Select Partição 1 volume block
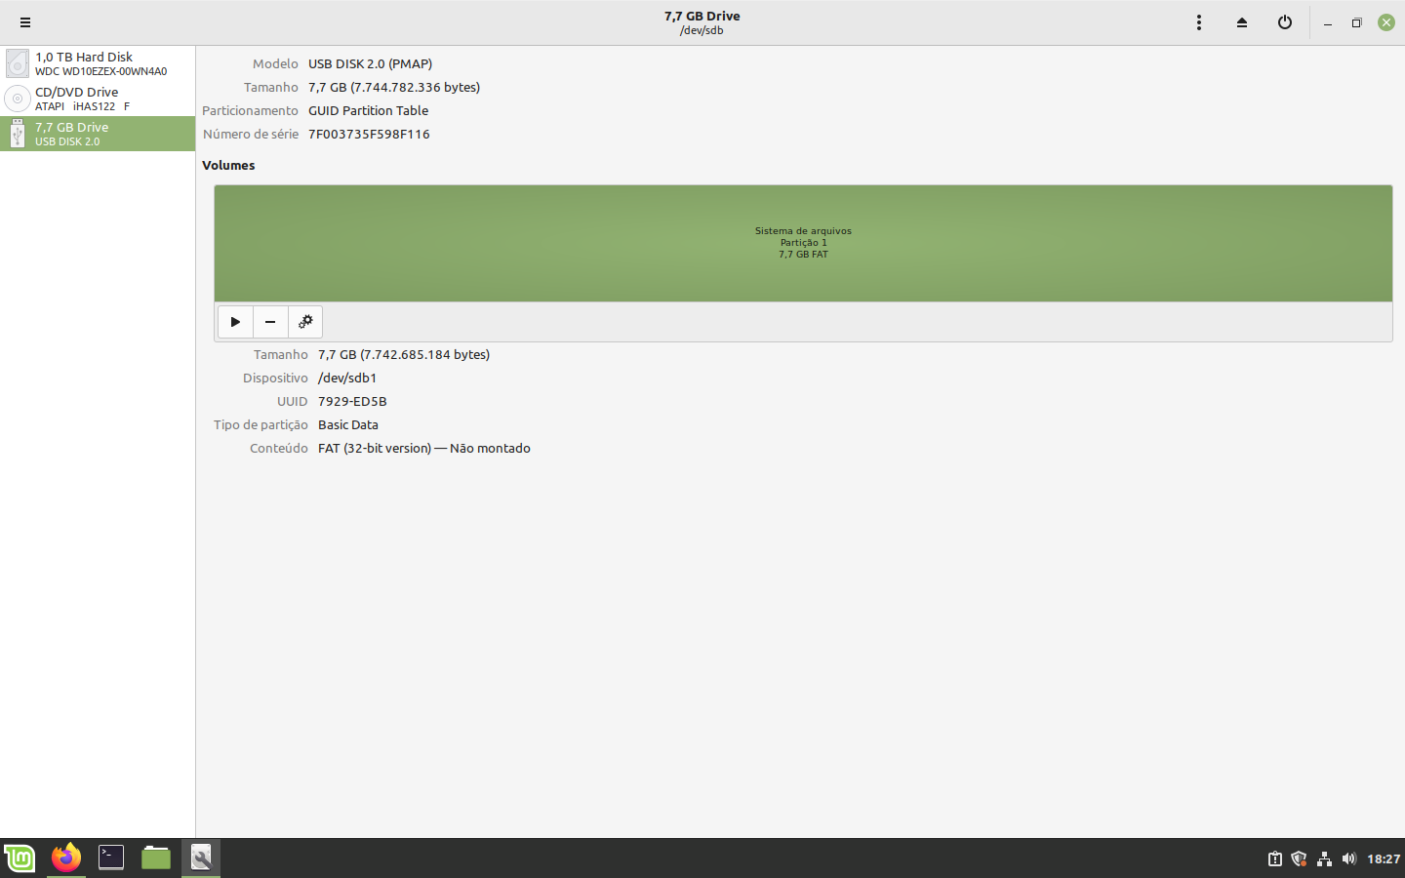The height and width of the screenshot is (878, 1405). [x=802, y=243]
